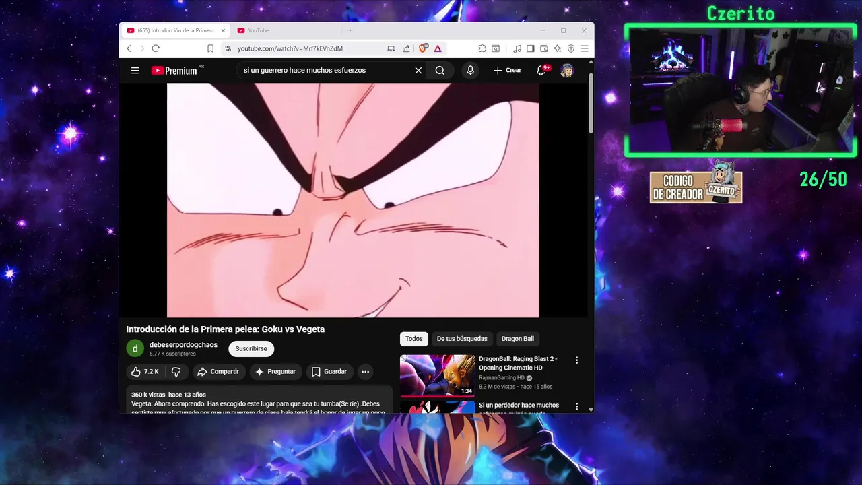Image resolution: width=862 pixels, height=485 pixels.
Task: Open the three-dot more actions under the video
Action: click(365, 372)
